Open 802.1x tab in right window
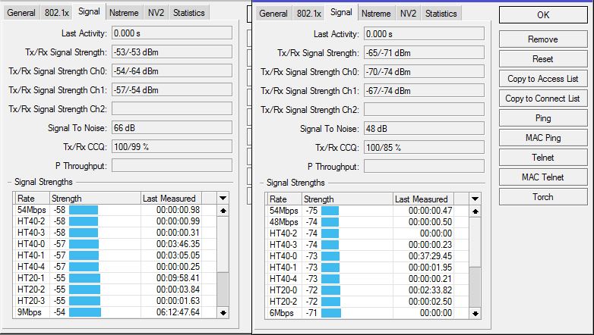This screenshot has height=335, width=594. [309, 14]
